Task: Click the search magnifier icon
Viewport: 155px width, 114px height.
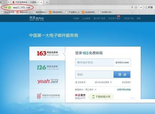Action: pos(146,7)
